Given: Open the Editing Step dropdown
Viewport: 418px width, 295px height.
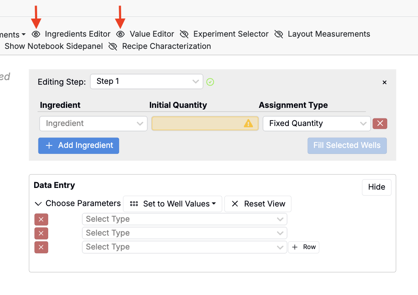Looking at the screenshot, I should coord(147,81).
